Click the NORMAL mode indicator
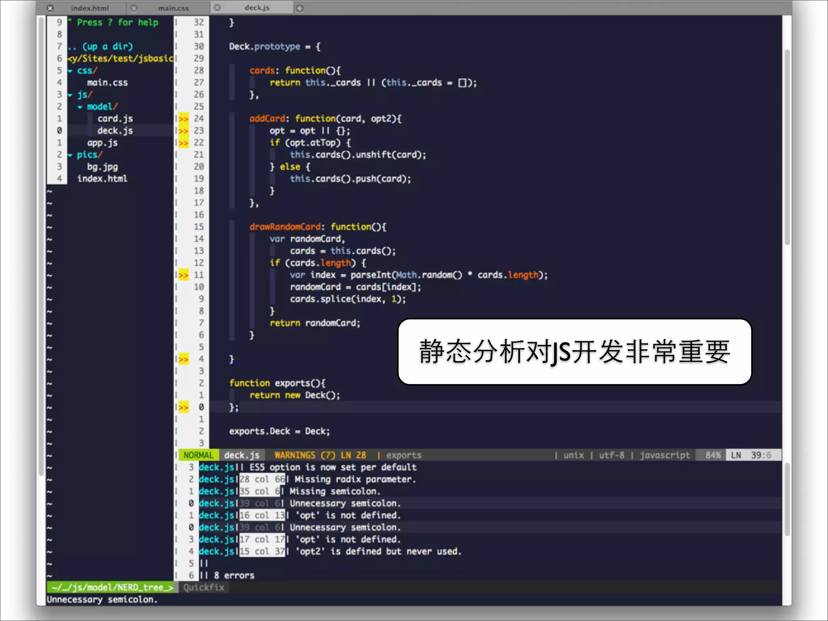Viewport: 828px width, 621px height. point(198,455)
